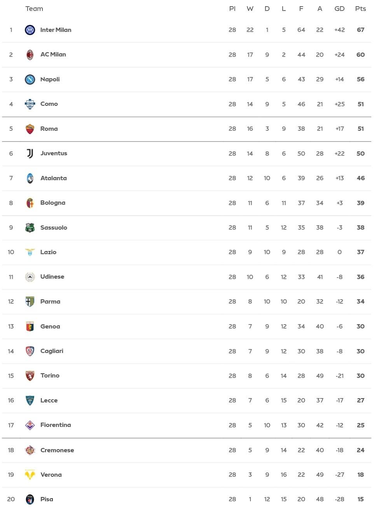Click the Inter Milan club crest

(30, 30)
